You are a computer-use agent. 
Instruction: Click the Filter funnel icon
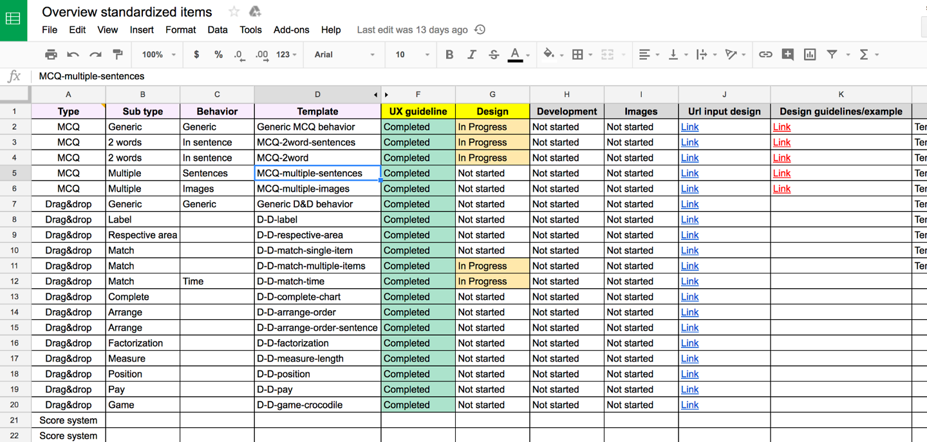point(832,55)
